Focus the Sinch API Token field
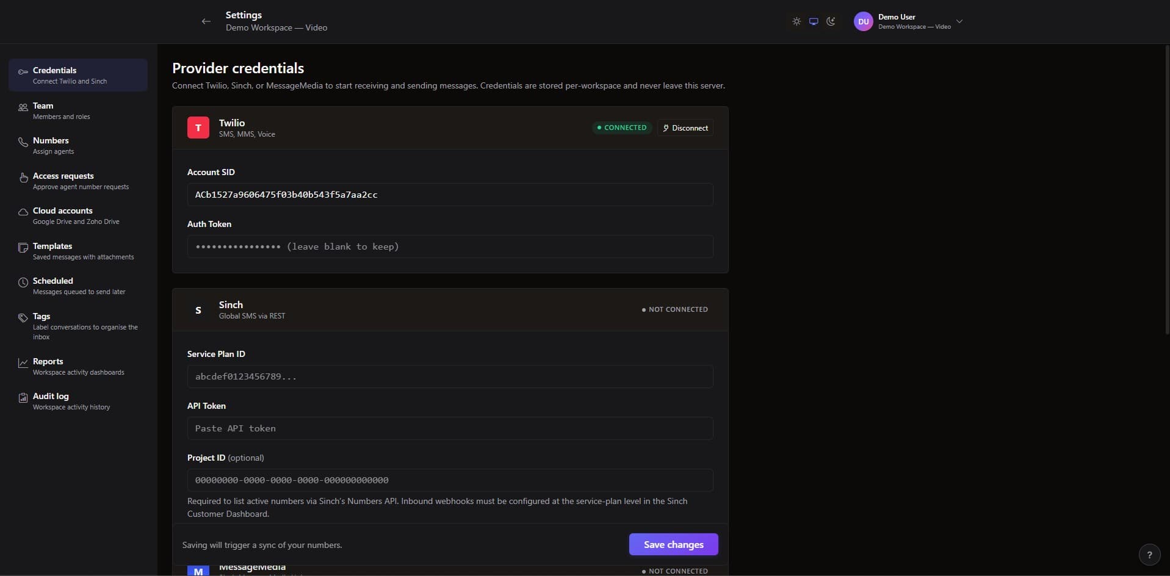The image size is (1170, 576). [450, 428]
